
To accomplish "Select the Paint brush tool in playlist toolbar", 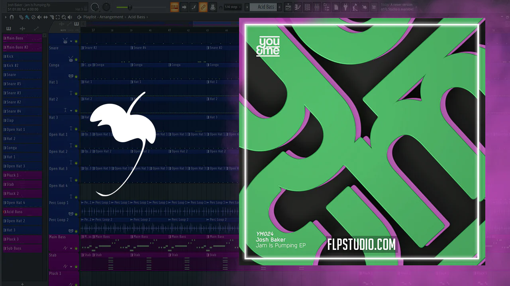I will point(27,17).
